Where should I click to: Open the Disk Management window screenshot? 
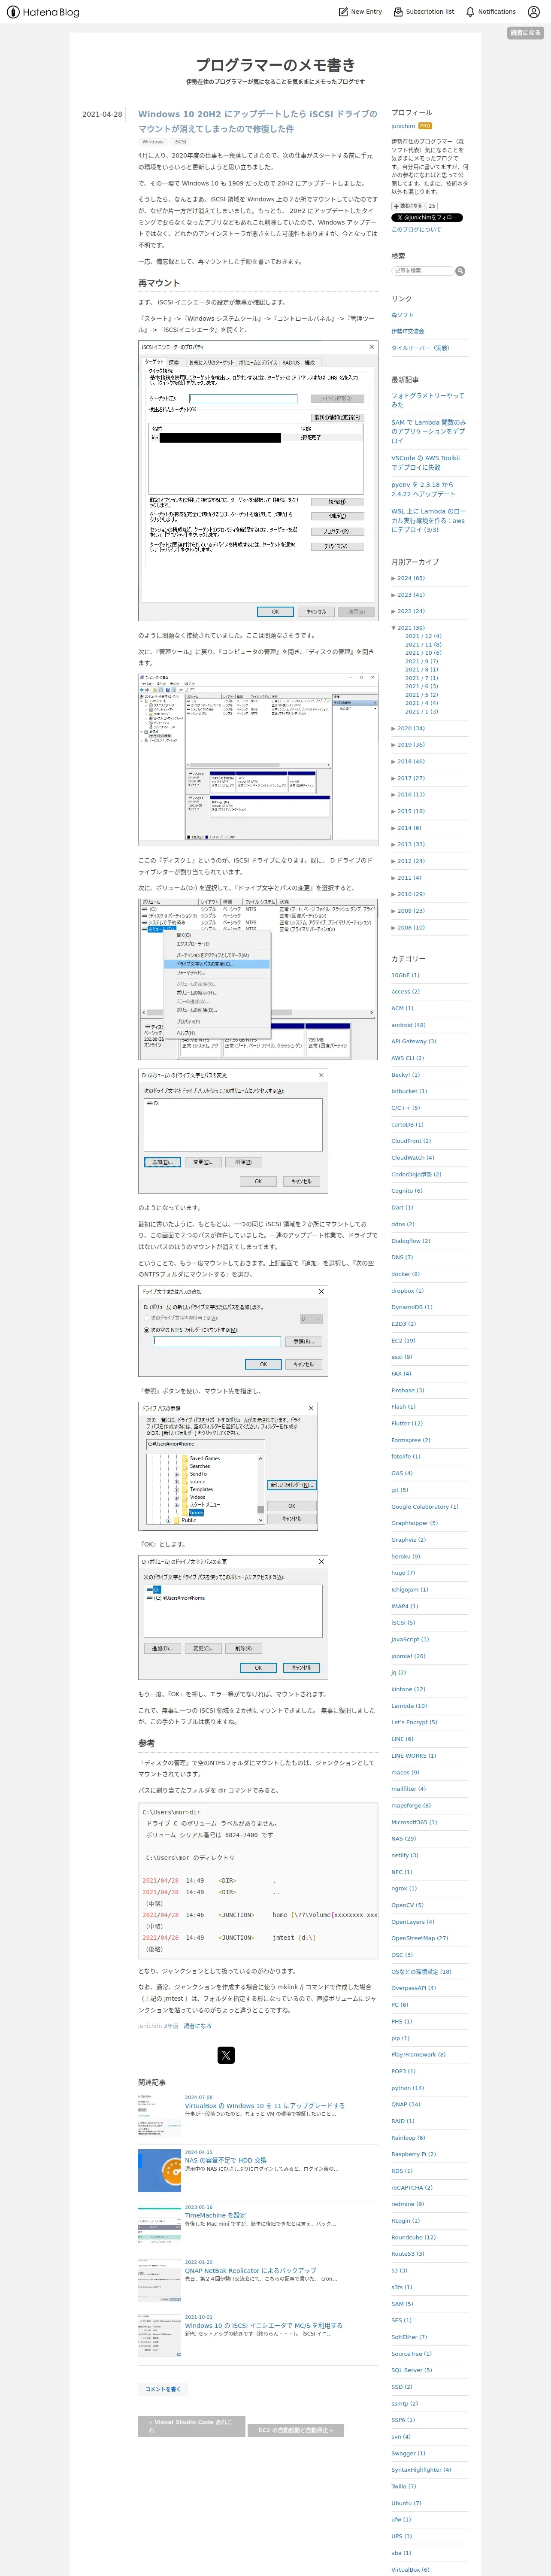[258, 759]
